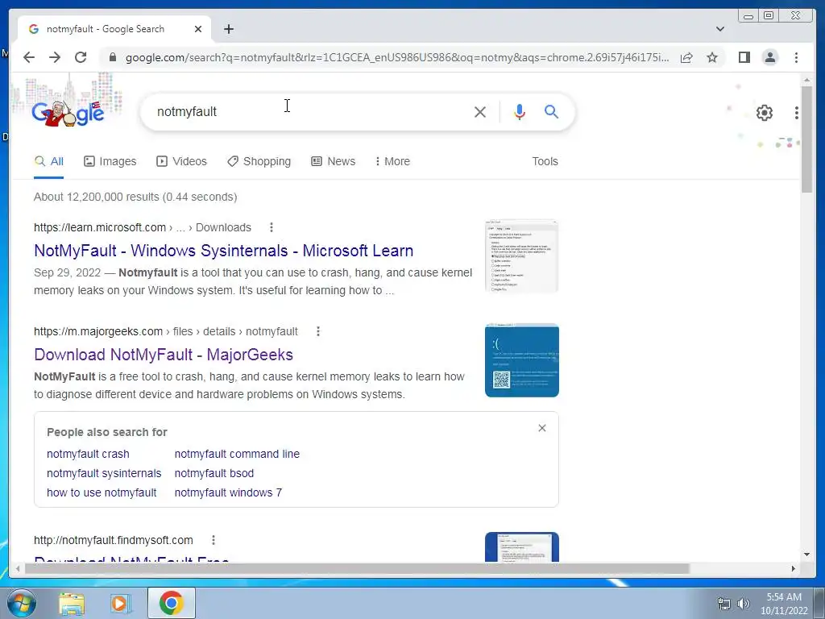Dismiss the People also search for box
This screenshot has width=825, height=619.
(x=542, y=429)
